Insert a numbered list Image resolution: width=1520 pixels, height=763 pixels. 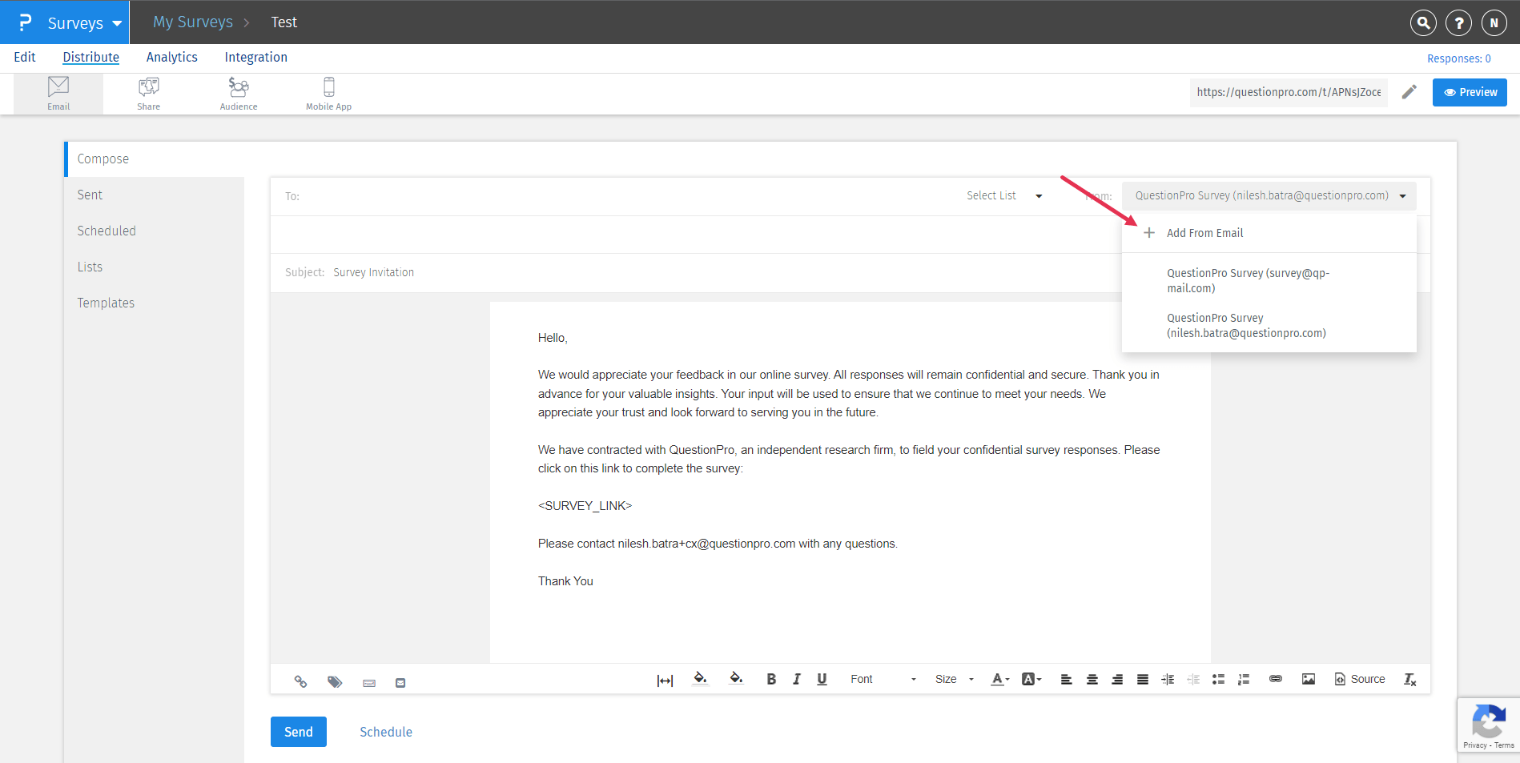(1244, 679)
